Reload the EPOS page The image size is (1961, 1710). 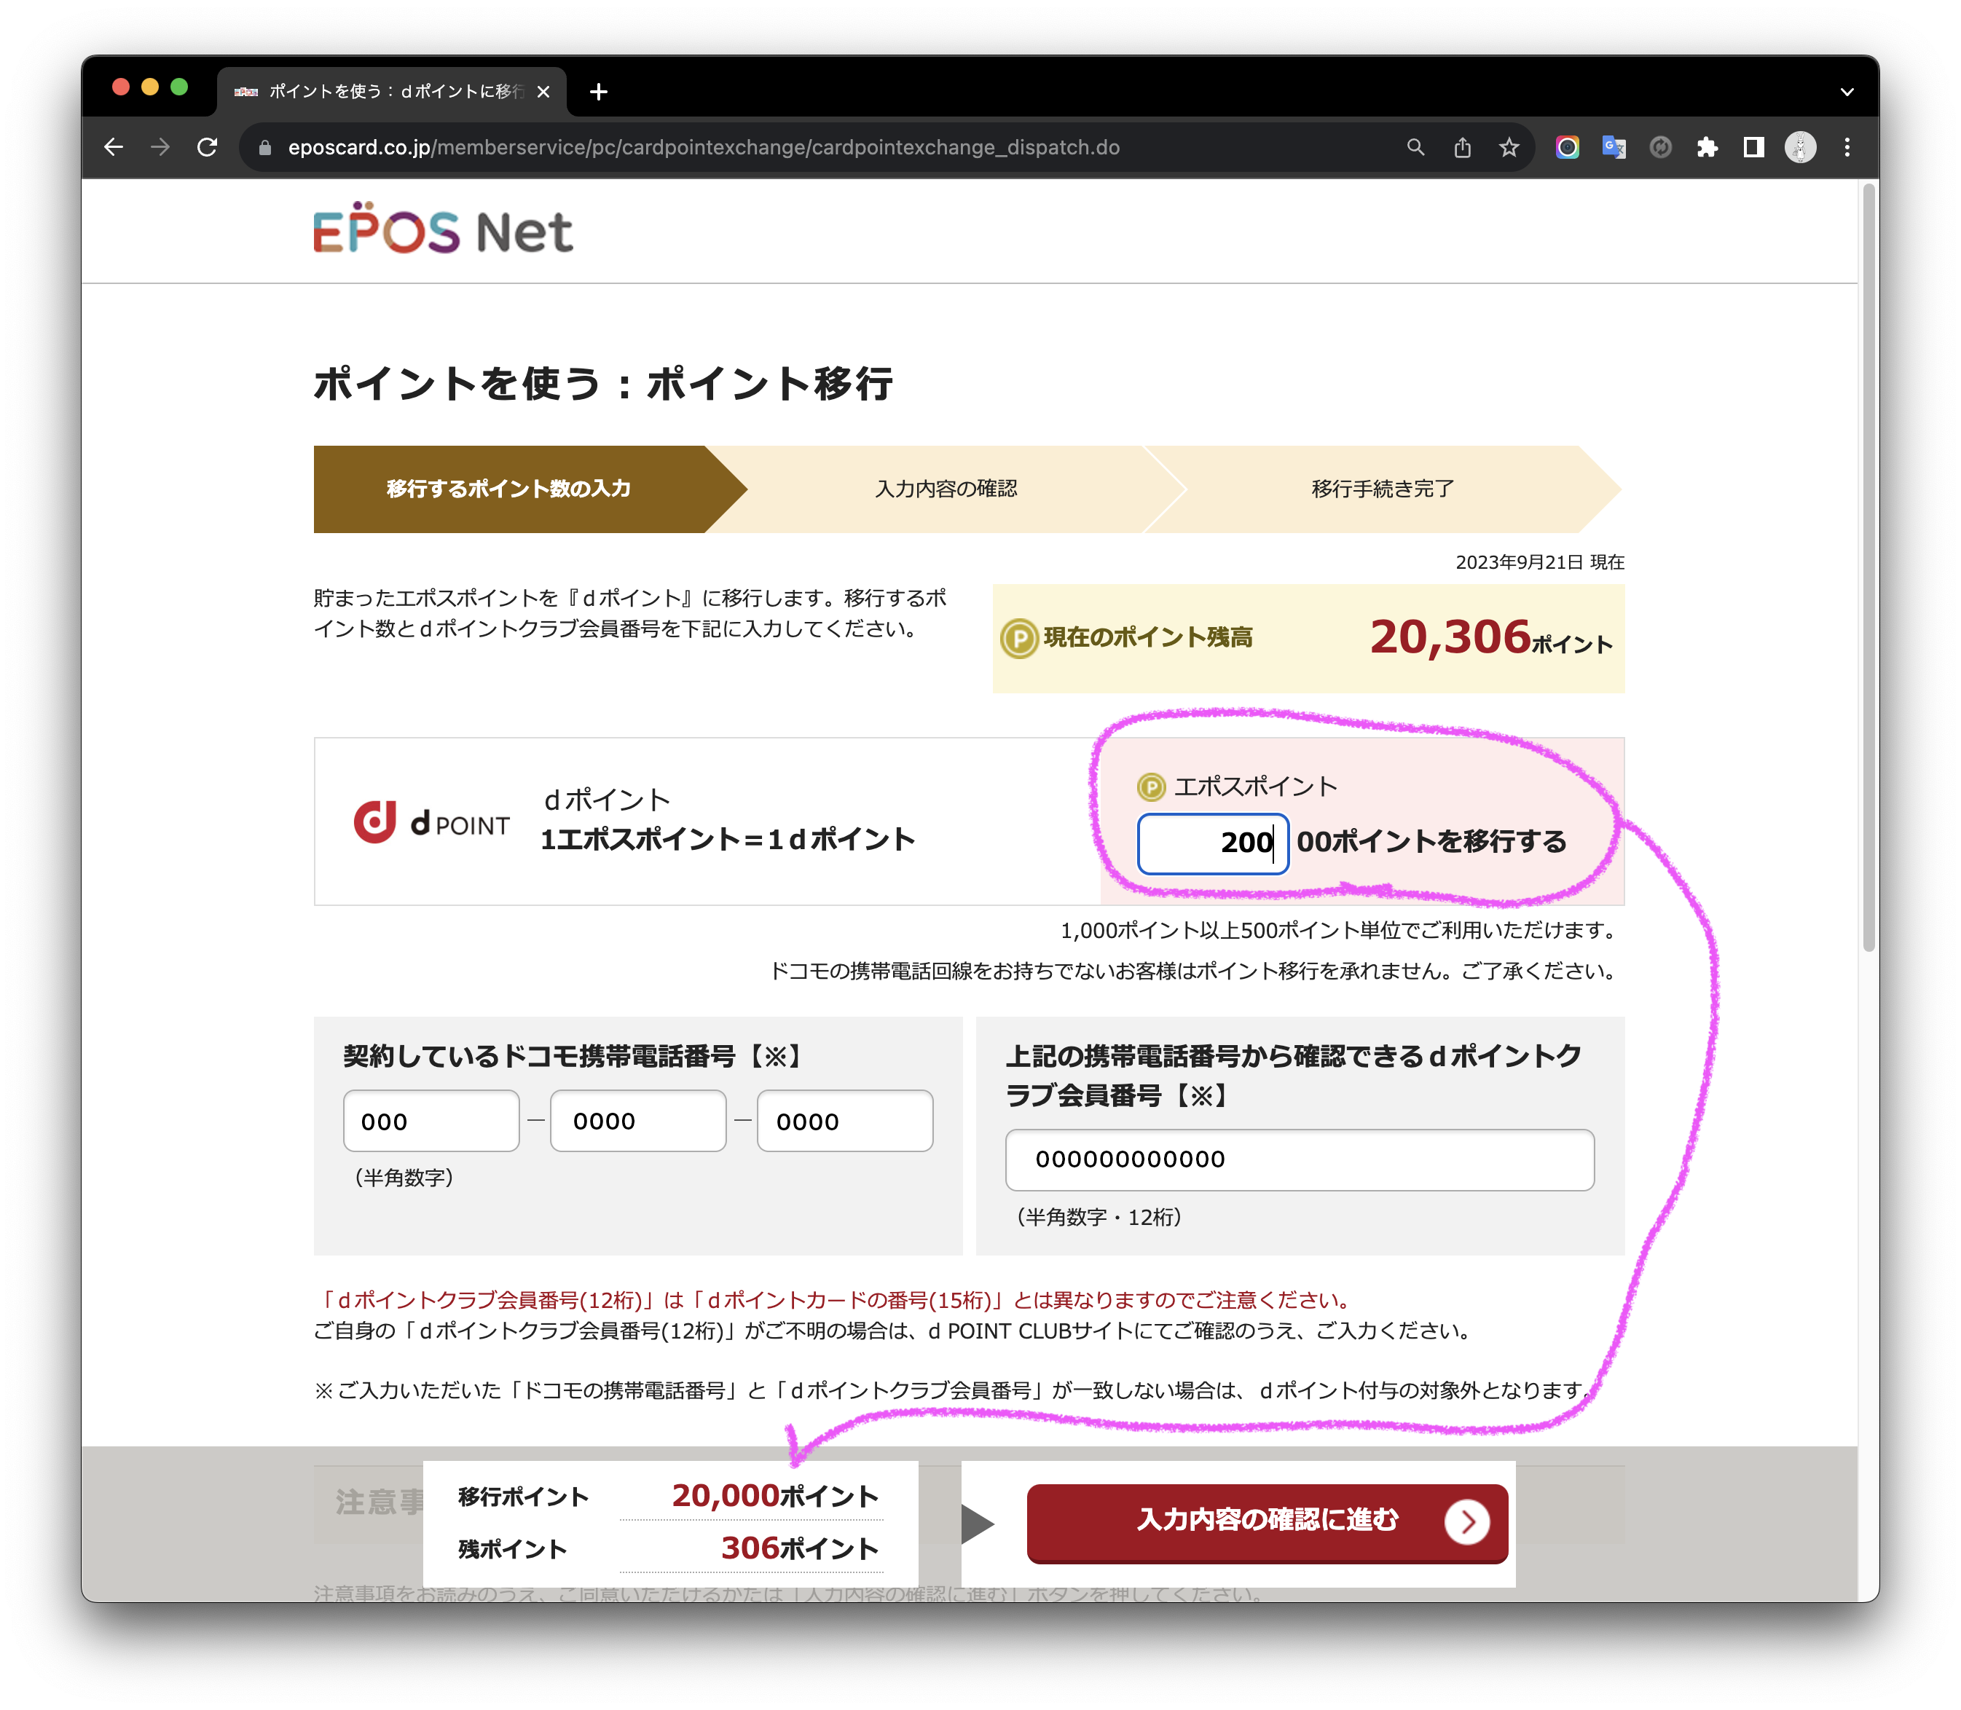pos(207,147)
